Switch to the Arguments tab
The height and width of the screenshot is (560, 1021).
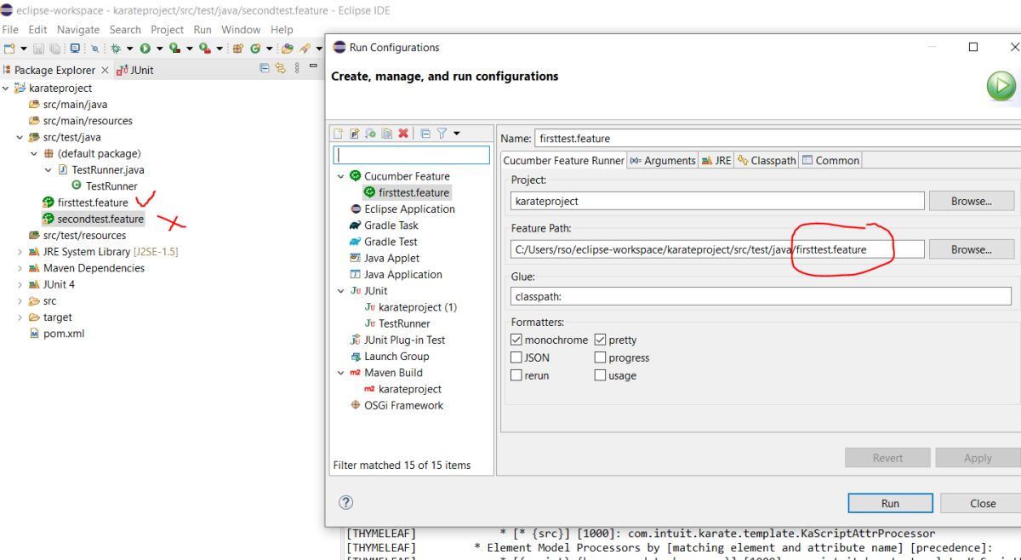663,160
